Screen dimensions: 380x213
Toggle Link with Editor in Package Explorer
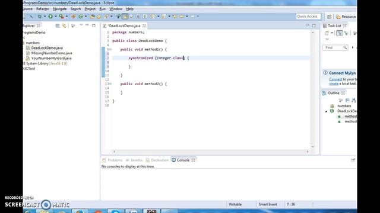click(x=64, y=25)
